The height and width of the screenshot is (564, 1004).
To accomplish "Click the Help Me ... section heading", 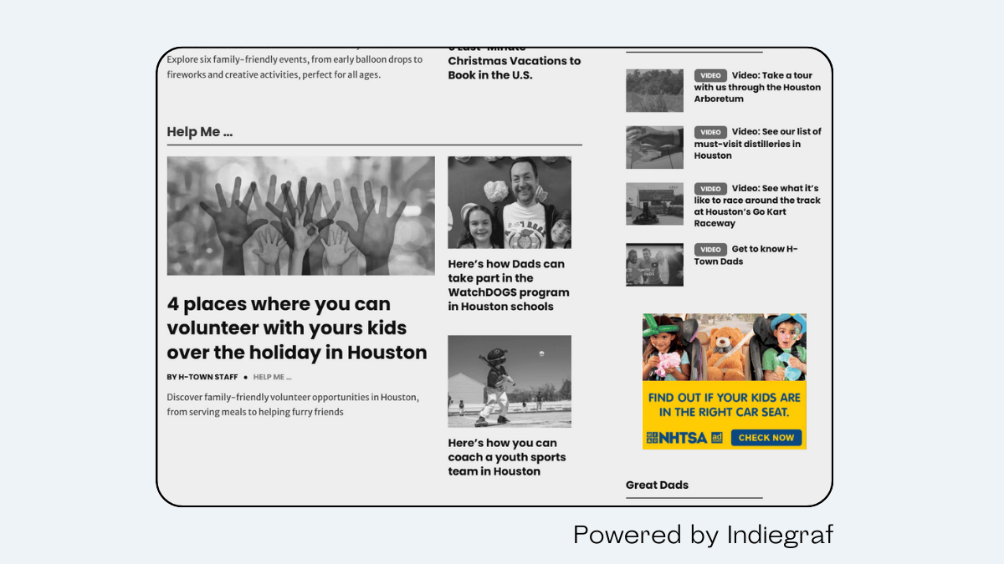I will tap(199, 131).
